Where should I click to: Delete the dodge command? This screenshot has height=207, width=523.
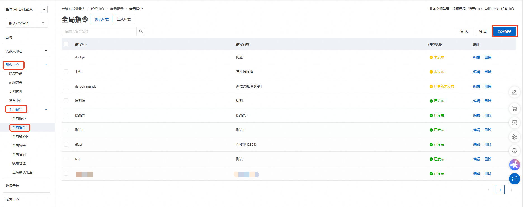click(x=488, y=57)
